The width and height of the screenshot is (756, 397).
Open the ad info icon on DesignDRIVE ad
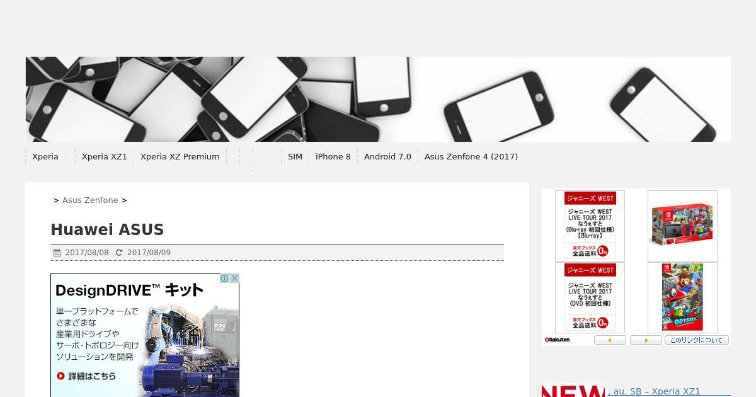click(224, 278)
